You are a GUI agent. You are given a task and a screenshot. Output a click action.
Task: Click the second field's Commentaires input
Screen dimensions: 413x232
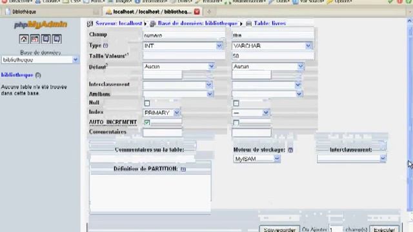(x=252, y=133)
